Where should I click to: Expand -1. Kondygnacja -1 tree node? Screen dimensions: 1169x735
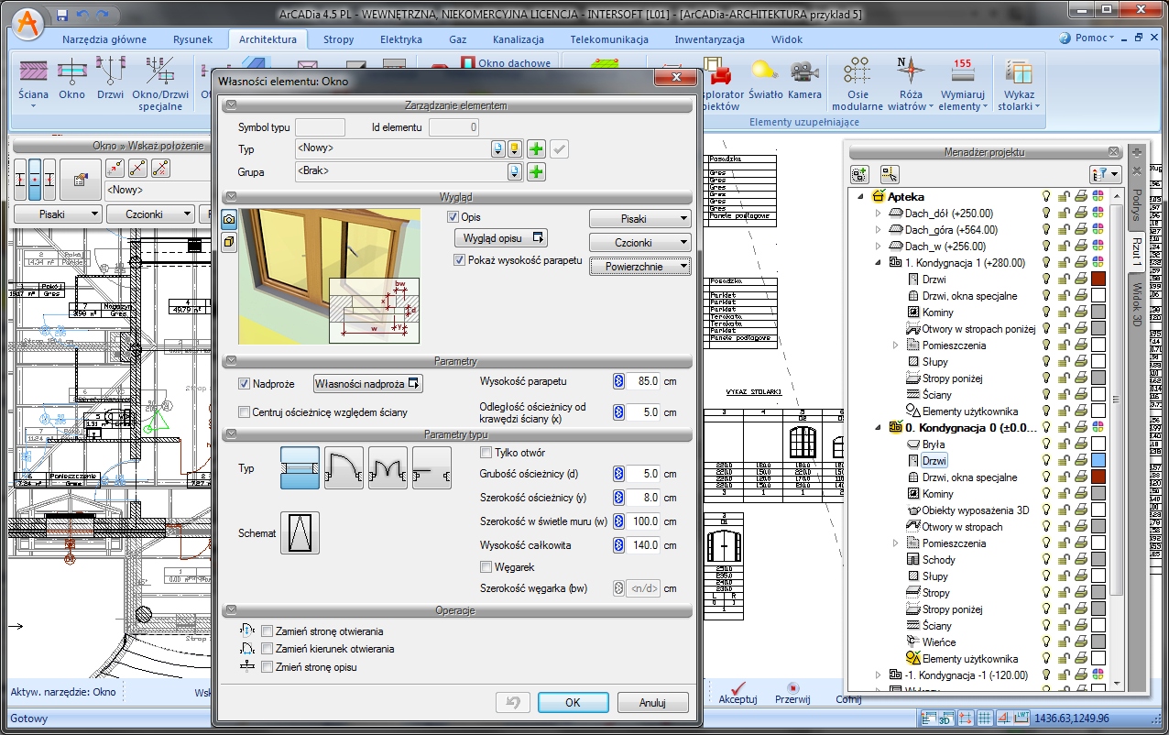coord(879,675)
